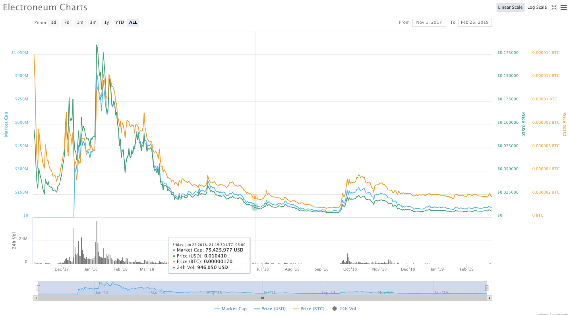Open the chart hamburger menu

pyautogui.click(x=563, y=7)
